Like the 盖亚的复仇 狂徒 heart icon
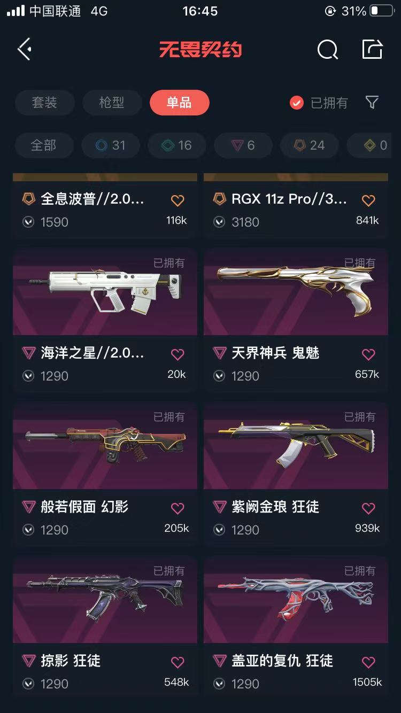401x713 pixels. pos(368,662)
